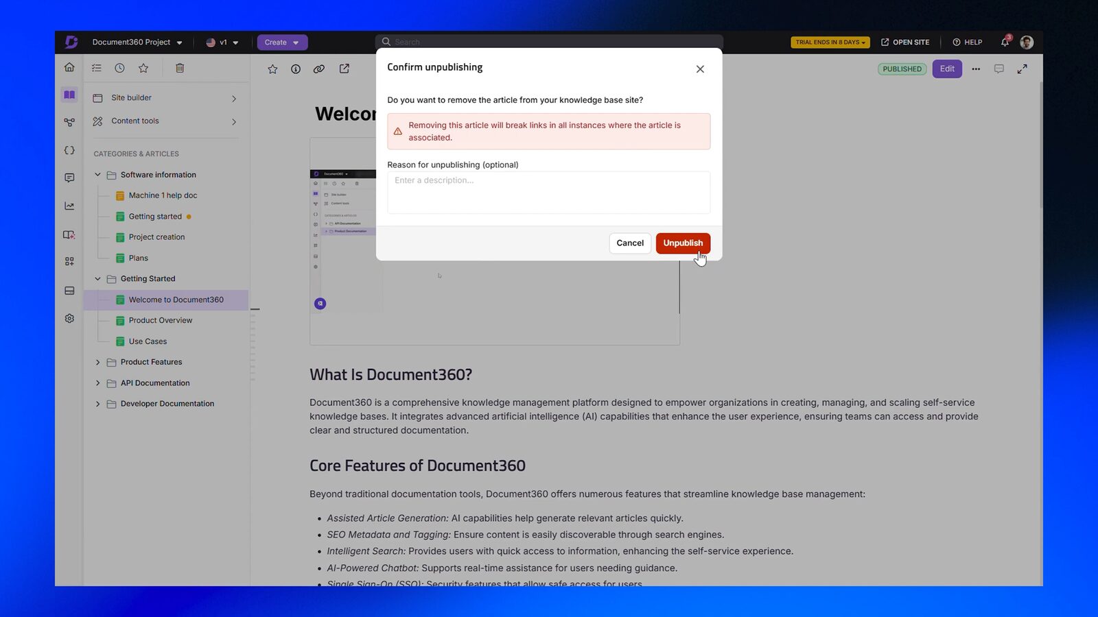This screenshot has width=1098, height=617.
Task: Click the Unpublish button
Action: 683,243
